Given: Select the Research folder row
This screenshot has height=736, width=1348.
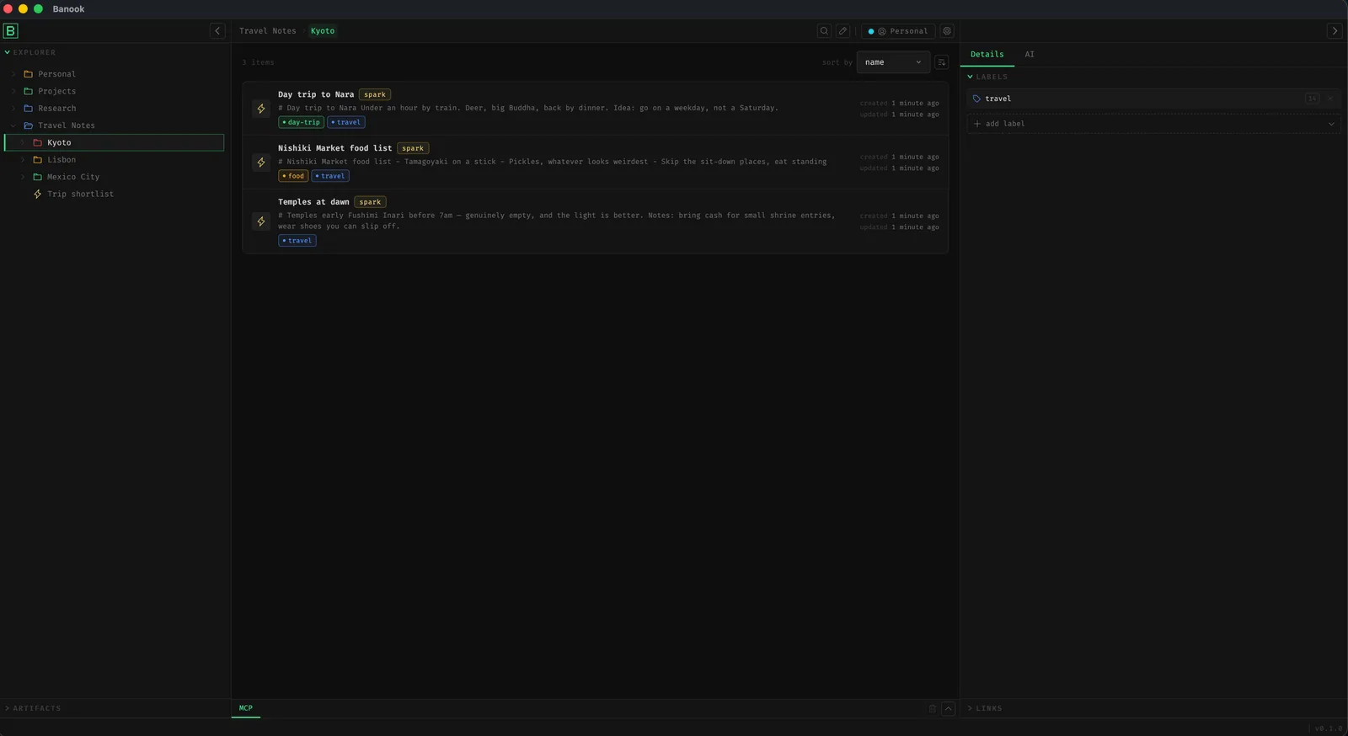Looking at the screenshot, I should coord(115,109).
